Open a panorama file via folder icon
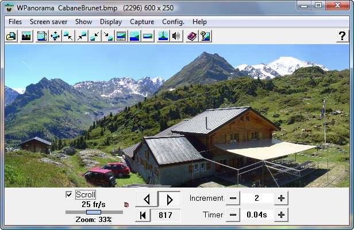This screenshot has width=354, height=230. tap(11, 36)
